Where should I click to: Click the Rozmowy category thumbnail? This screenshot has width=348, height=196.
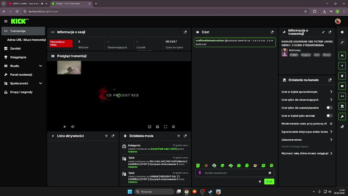click(x=284, y=53)
